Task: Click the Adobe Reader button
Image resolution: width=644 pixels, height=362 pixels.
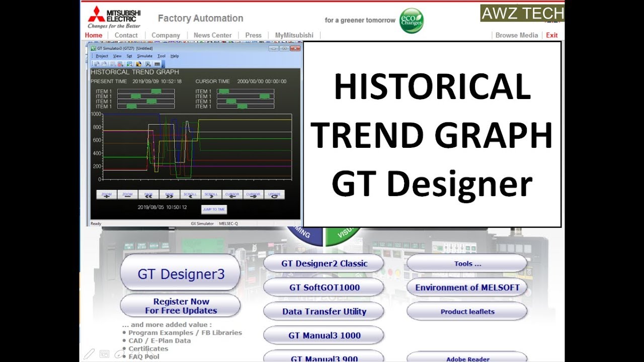Action: (467, 357)
